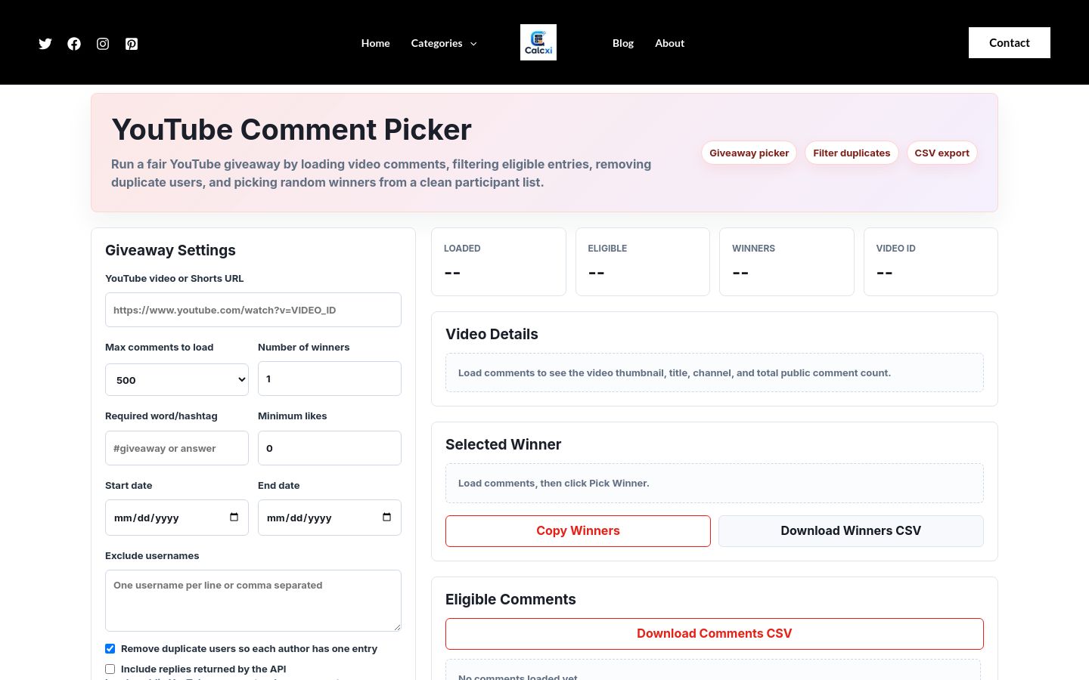Click the Filter duplicates tag

pos(852,153)
